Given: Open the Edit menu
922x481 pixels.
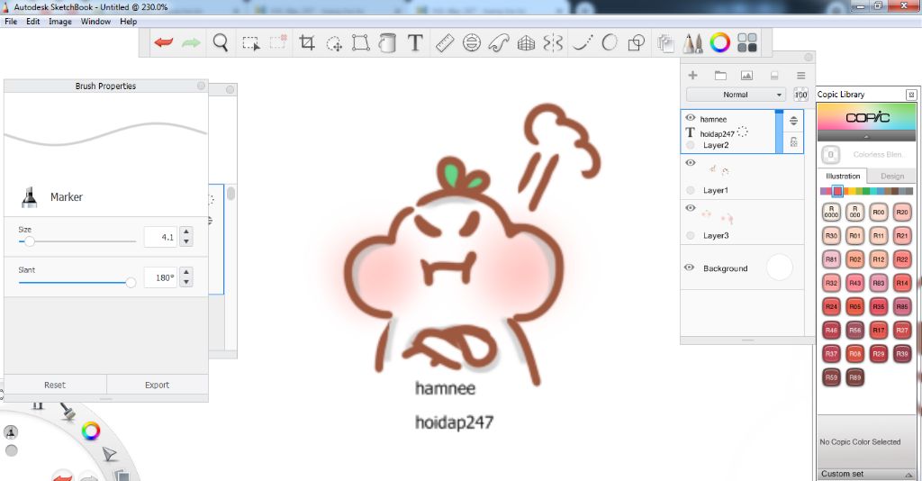Looking at the screenshot, I should point(33,22).
